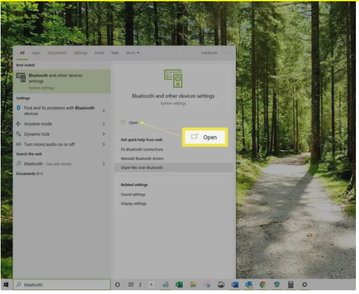
Task: Expand the Dynamic lock result arrow
Action: click(x=104, y=133)
